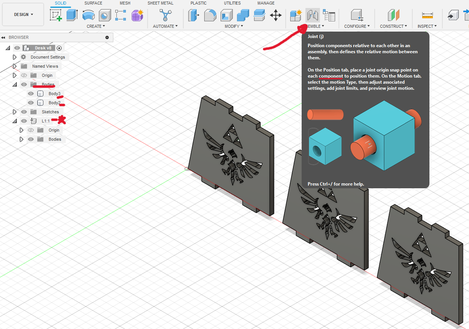Image resolution: width=469 pixels, height=329 pixels.
Task: Click the Document Settings gear icon
Action: [24, 57]
